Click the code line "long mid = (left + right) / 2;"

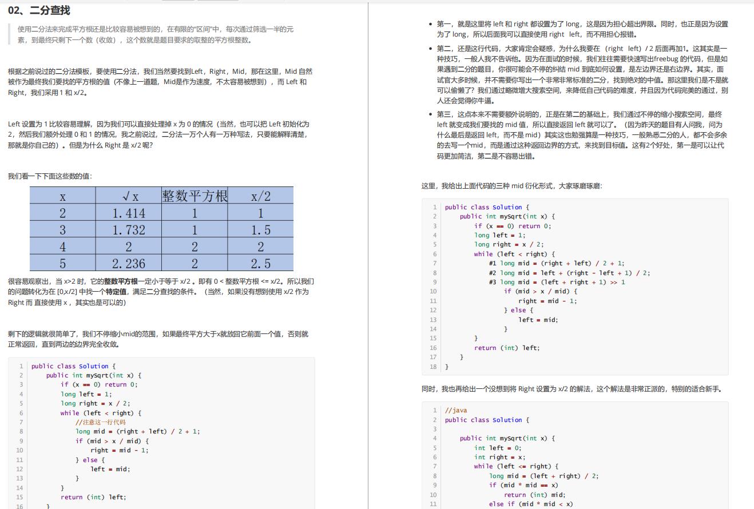[544, 476]
